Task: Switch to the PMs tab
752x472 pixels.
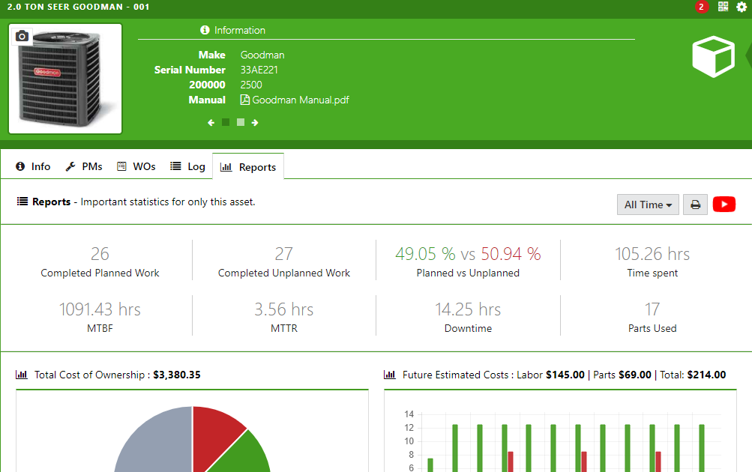Action: tap(85, 166)
